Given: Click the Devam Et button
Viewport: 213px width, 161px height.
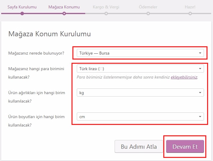Looking at the screenshot, I should tap(185, 147).
